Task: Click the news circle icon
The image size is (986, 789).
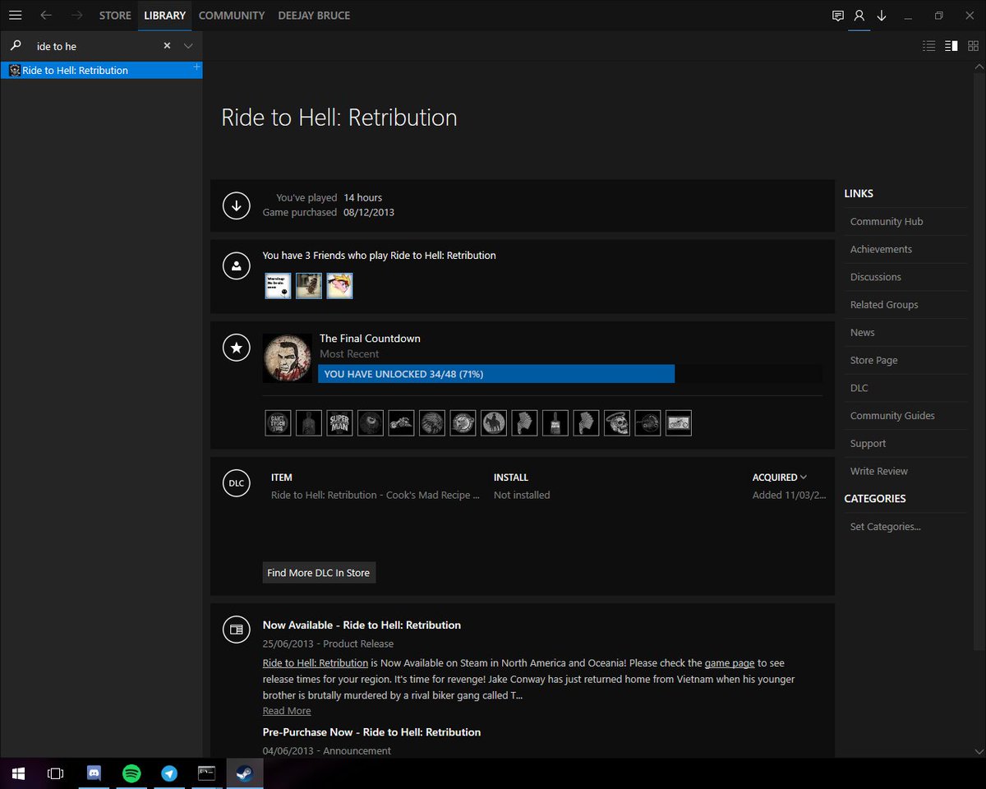Action: [237, 630]
